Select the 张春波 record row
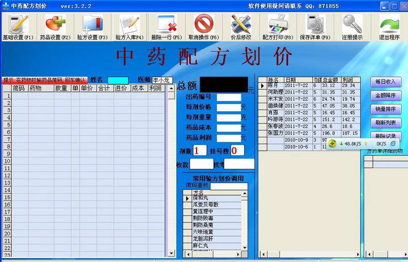 pos(309,126)
